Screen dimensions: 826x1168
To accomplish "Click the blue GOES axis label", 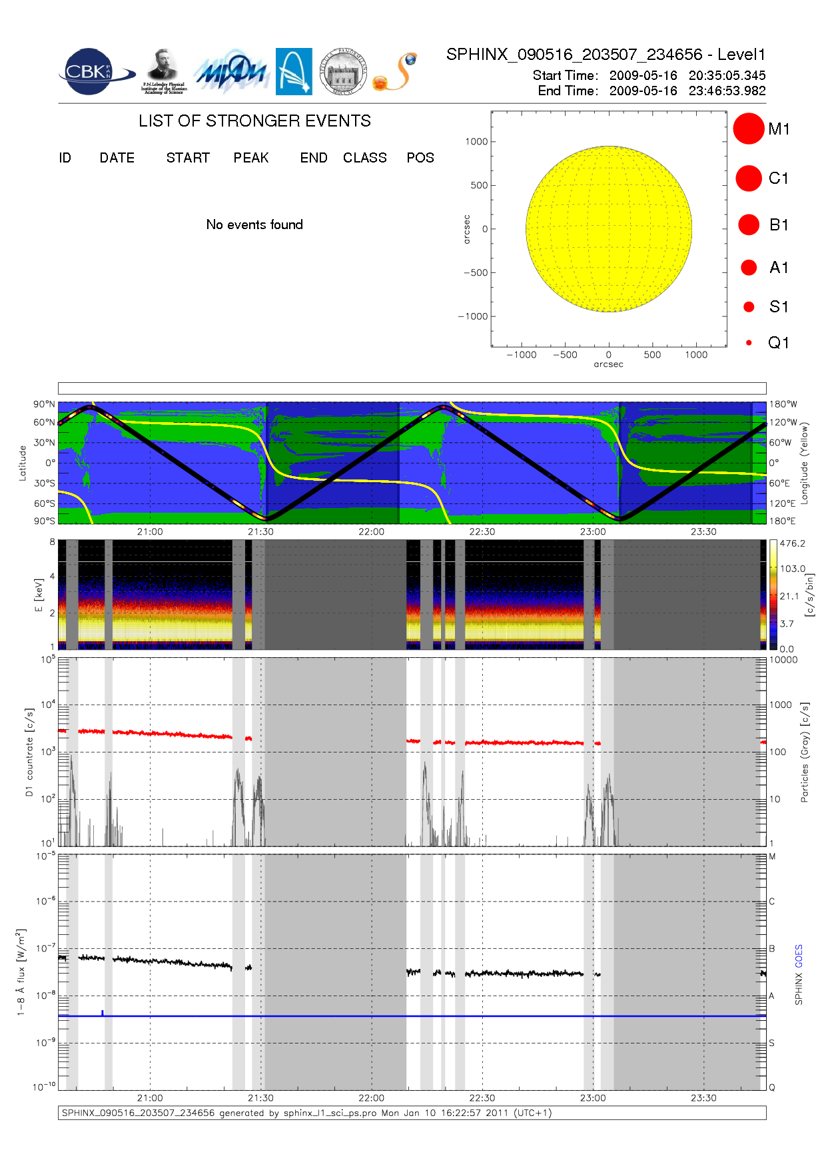I will [x=799, y=956].
